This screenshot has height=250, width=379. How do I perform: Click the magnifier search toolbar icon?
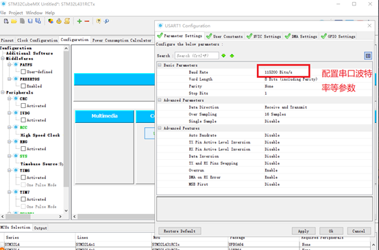(x=106, y=21)
